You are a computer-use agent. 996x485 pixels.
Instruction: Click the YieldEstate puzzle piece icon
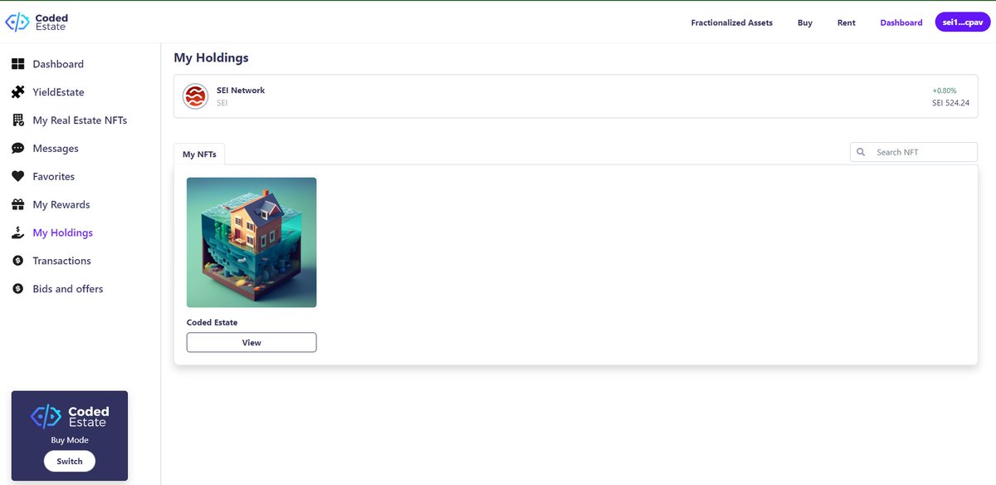[x=17, y=92]
